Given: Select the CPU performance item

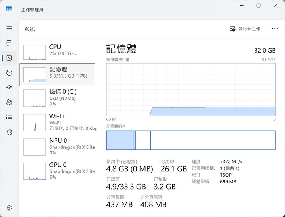Looking at the screenshot, I should pyautogui.click(x=57, y=52).
